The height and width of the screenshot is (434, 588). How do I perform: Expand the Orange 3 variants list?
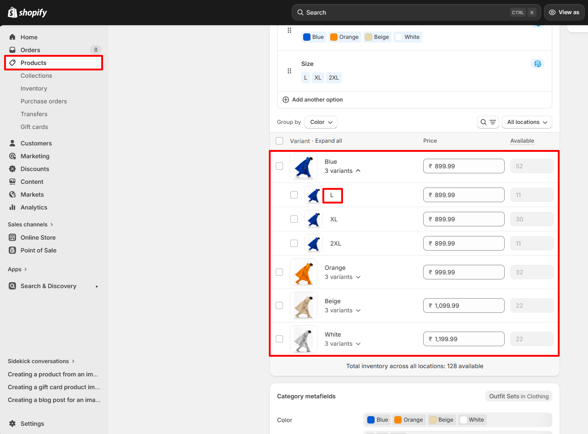click(343, 277)
